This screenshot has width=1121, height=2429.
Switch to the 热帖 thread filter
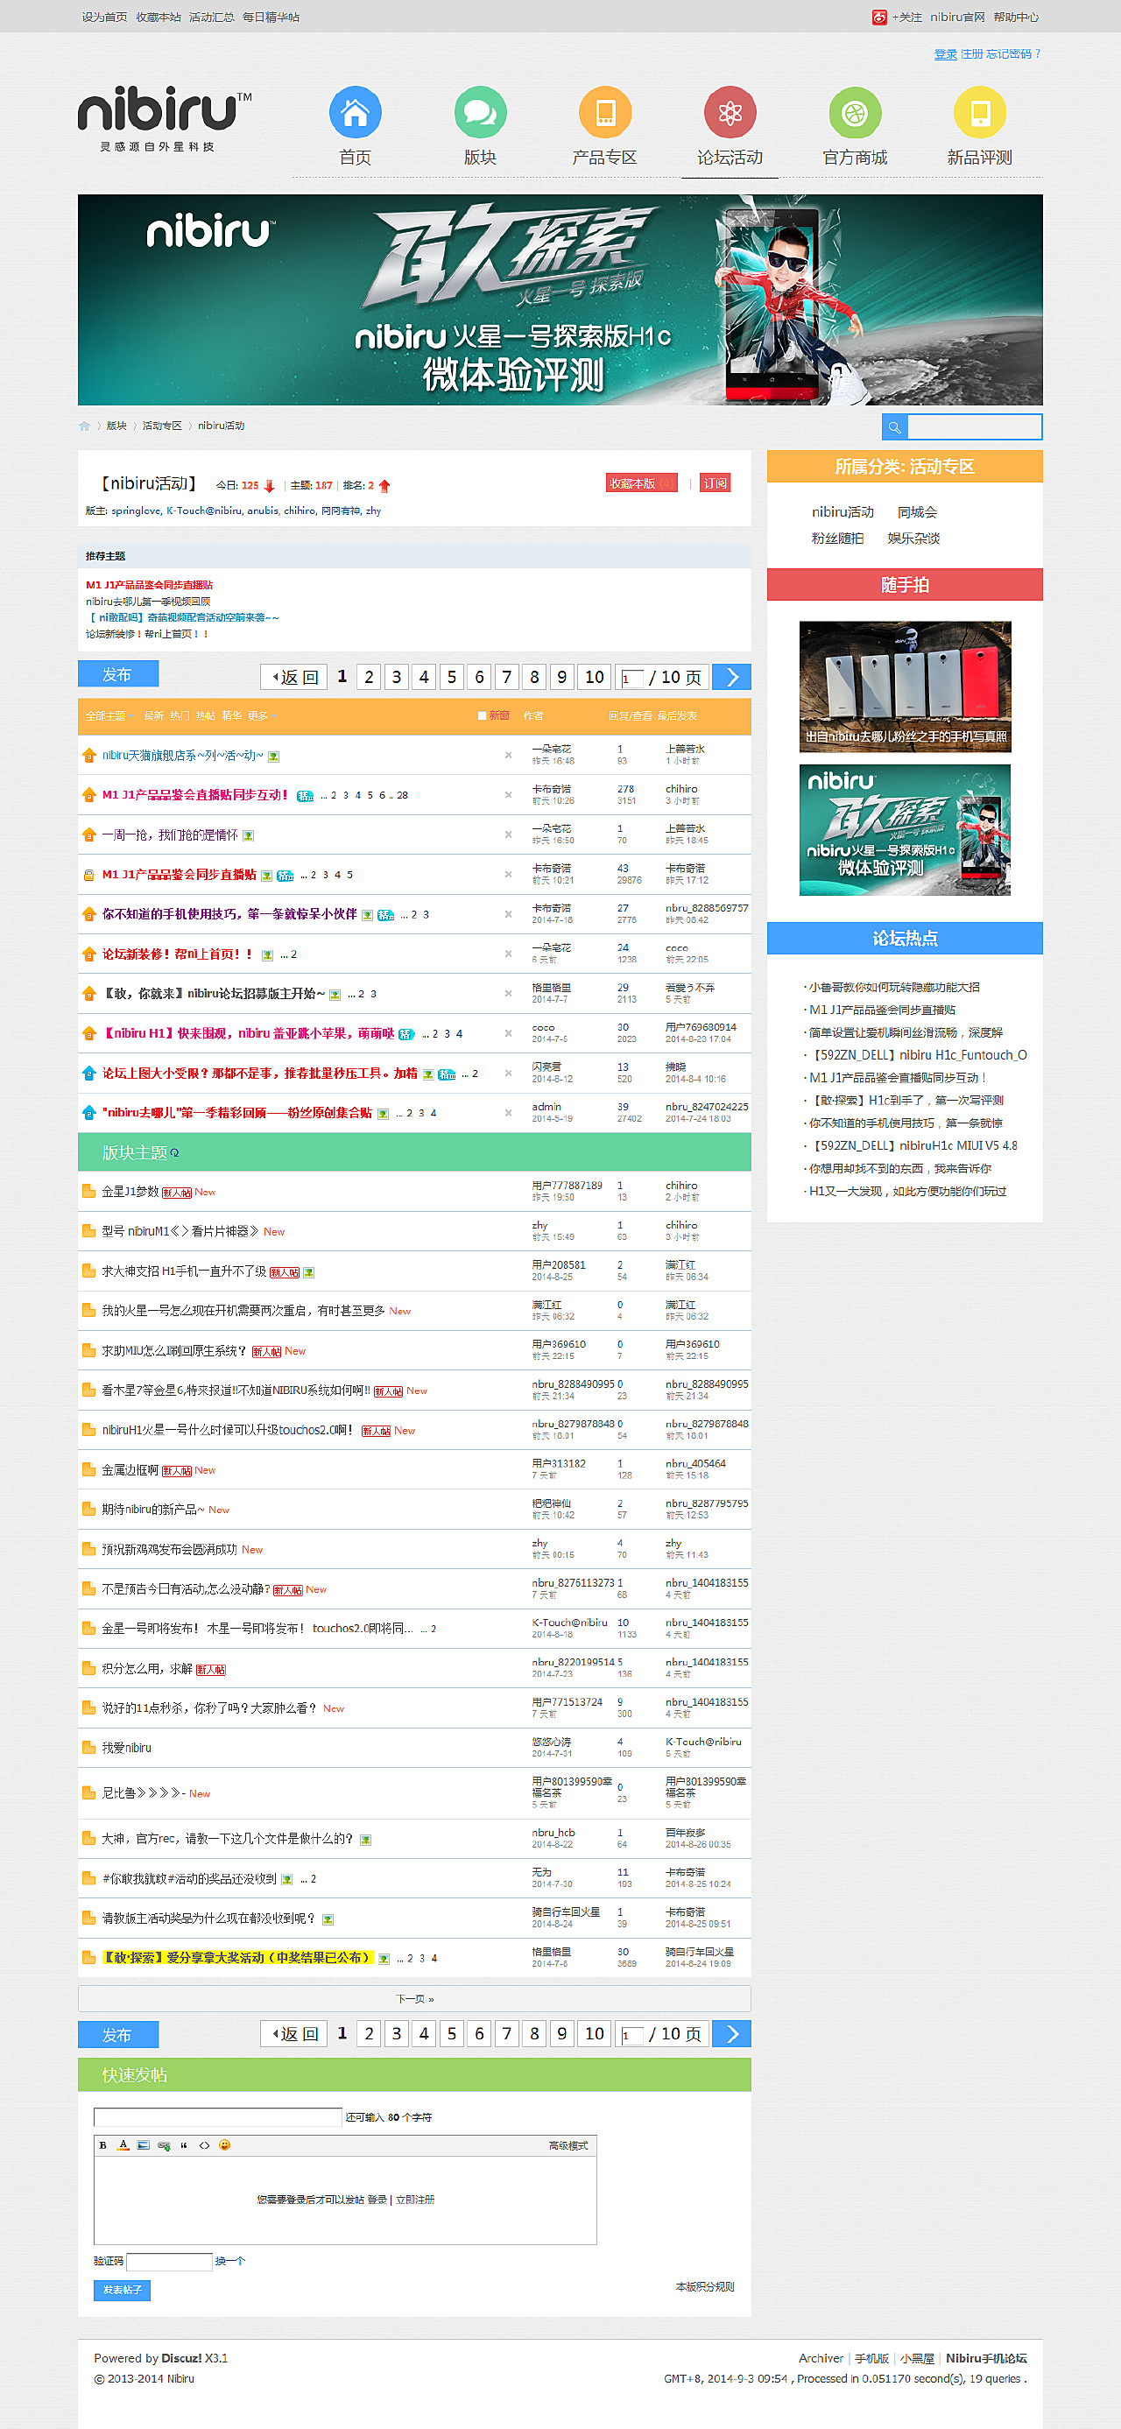coord(206,715)
